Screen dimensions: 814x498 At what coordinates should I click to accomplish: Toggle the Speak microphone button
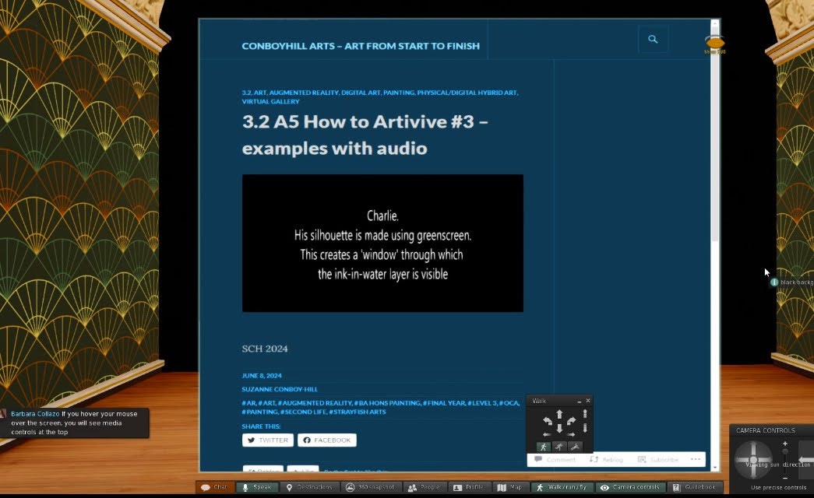pyautogui.click(x=256, y=487)
